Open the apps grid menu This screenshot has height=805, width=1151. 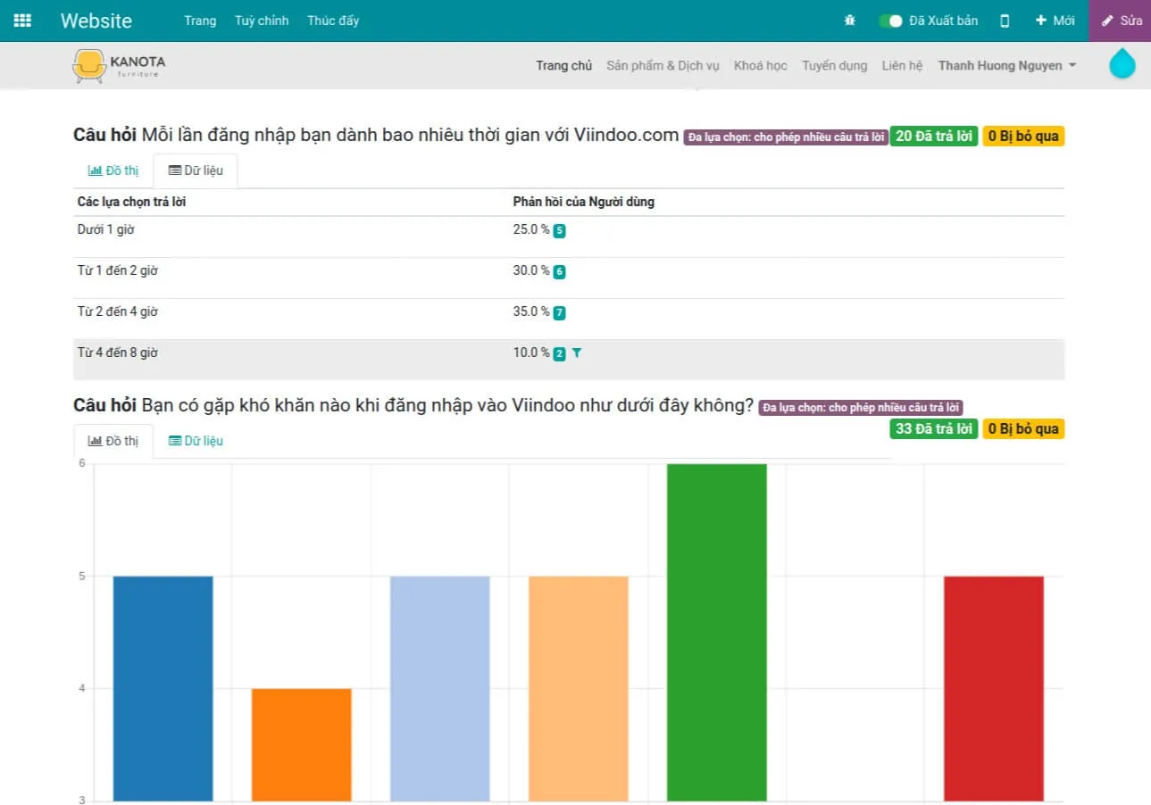tap(22, 21)
